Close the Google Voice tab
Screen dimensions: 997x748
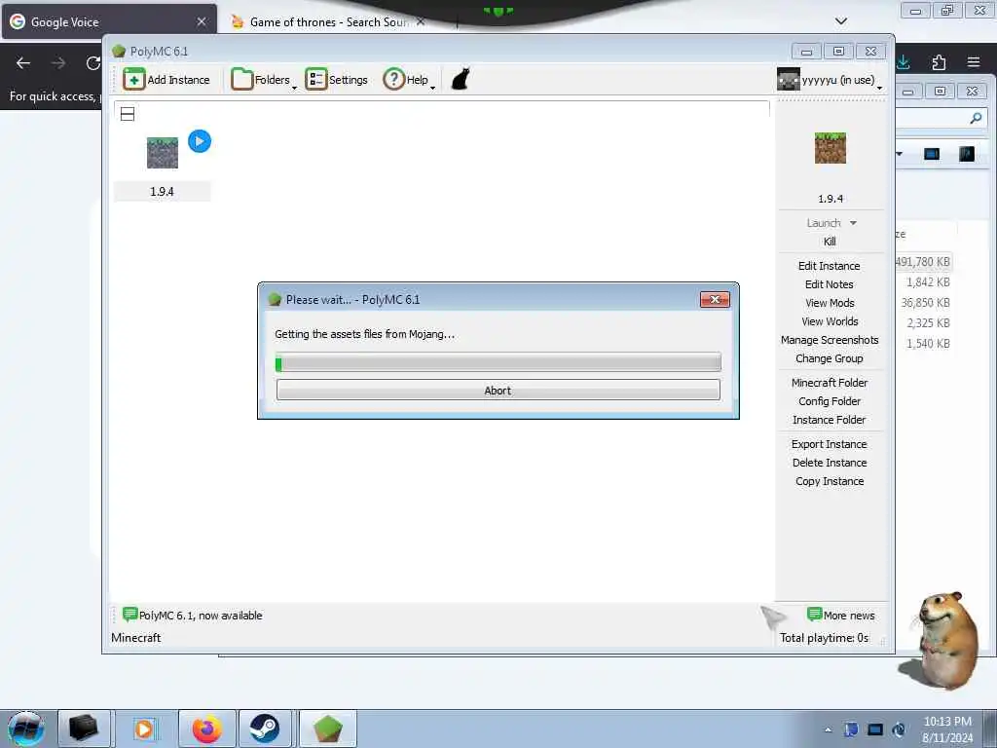pos(201,21)
